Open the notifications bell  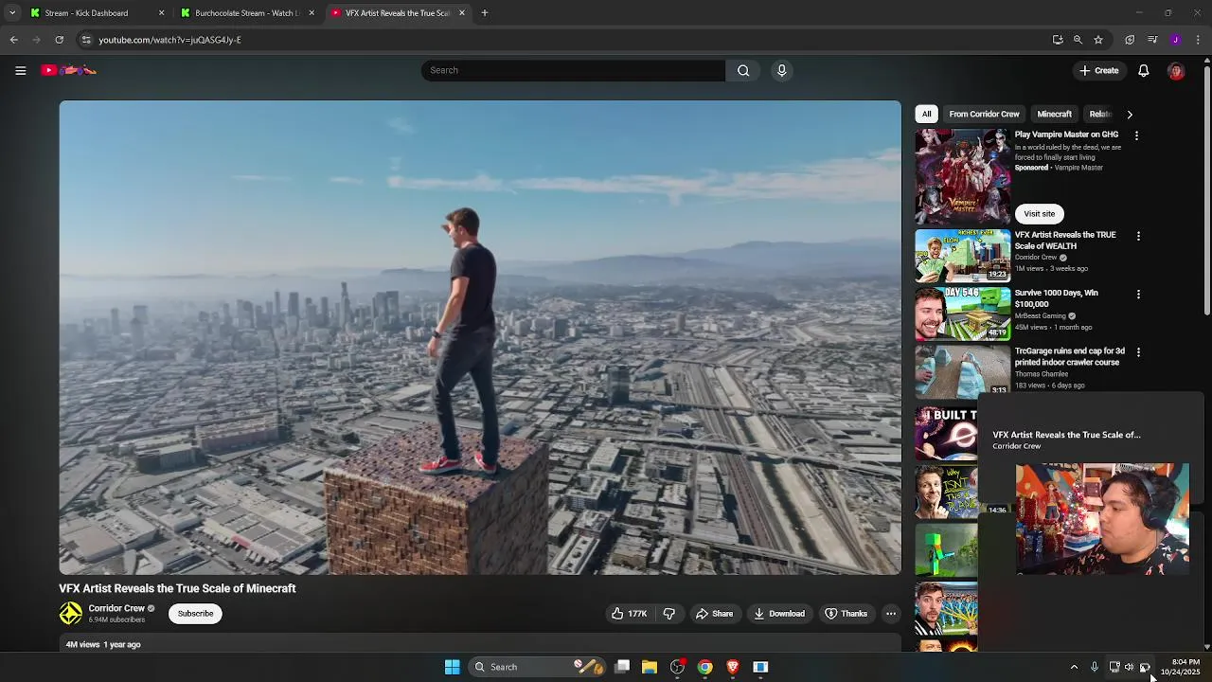coord(1144,70)
